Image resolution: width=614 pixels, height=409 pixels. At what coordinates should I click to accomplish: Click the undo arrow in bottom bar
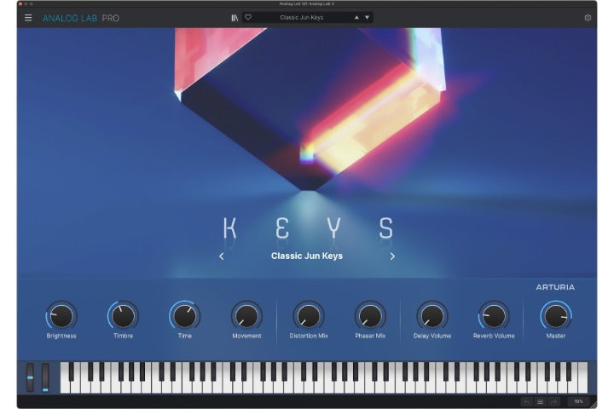tap(527, 401)
